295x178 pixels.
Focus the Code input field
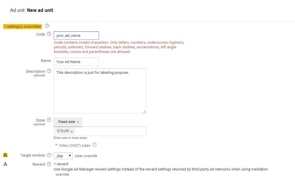coord(76,35)
